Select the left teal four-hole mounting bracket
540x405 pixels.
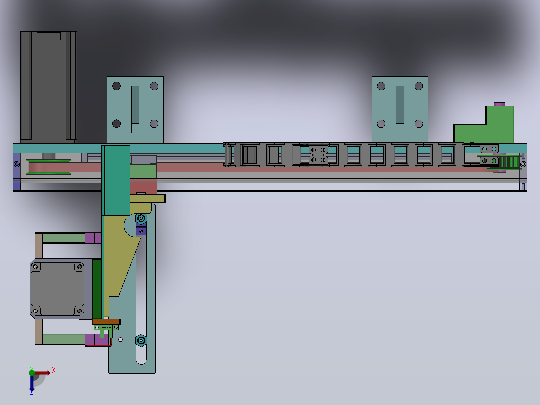[x=135, y=110]
